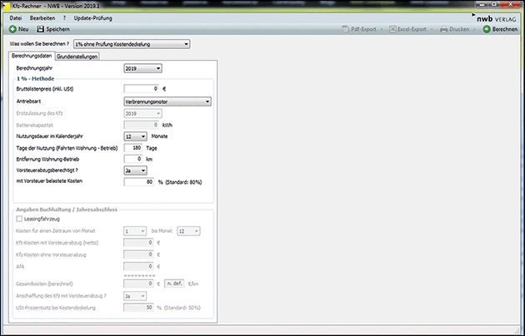Click the Bruttolistenpreis input field

(x=141, y=87)
